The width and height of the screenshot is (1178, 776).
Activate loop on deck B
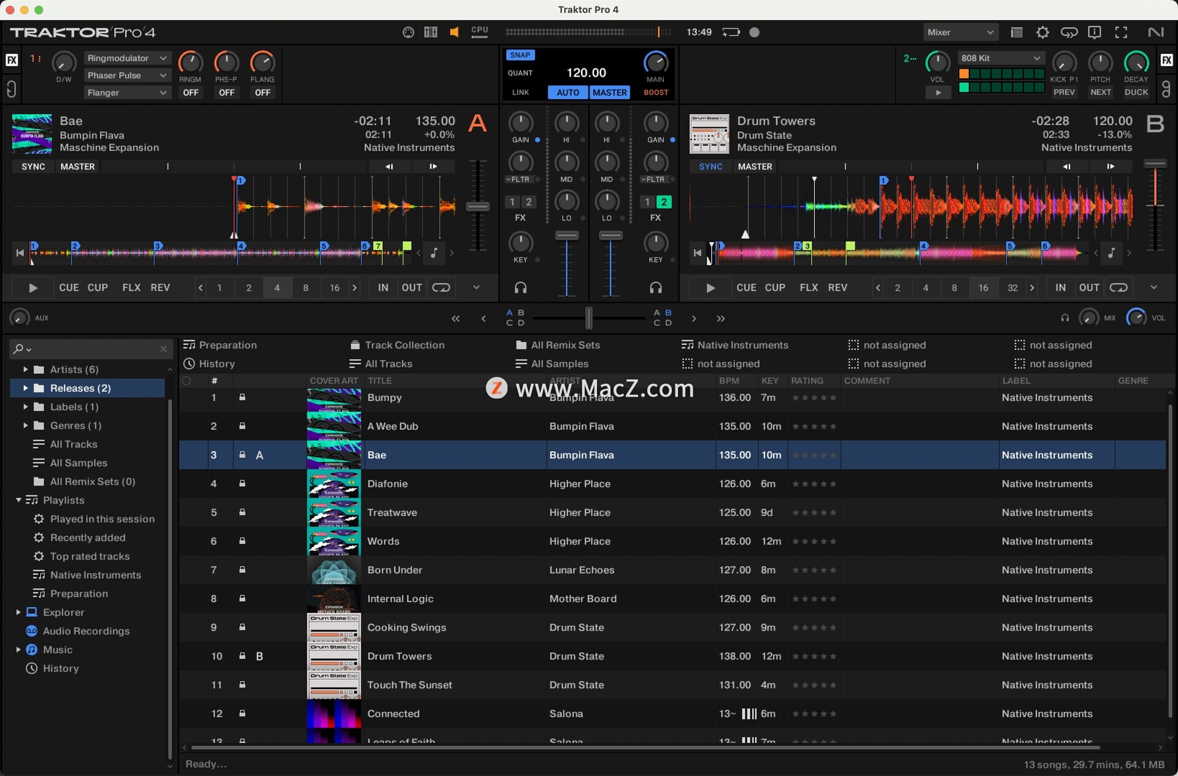click(1118, 287)
